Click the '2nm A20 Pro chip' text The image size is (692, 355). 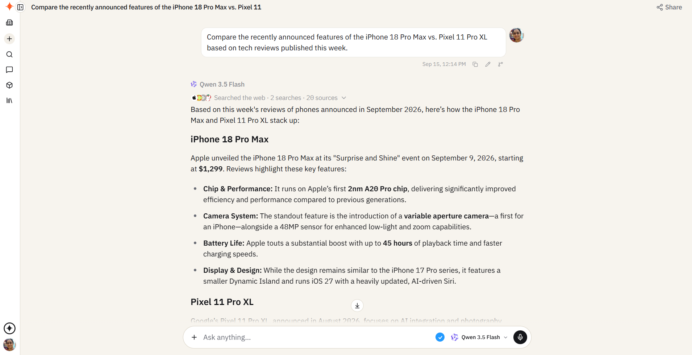tap(378, 189)
